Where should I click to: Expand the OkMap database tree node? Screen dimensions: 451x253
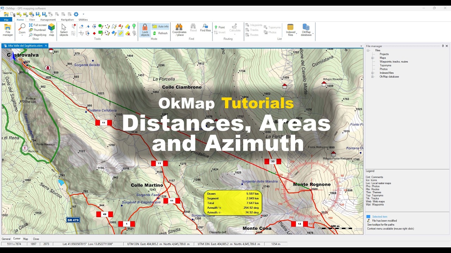pos(373,77)
